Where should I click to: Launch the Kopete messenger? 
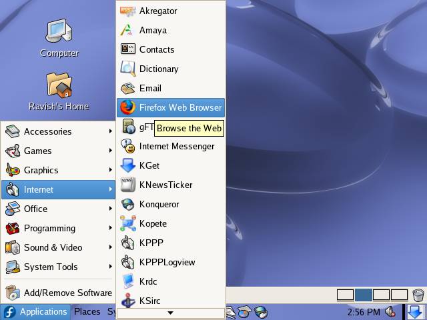point(153,223)
